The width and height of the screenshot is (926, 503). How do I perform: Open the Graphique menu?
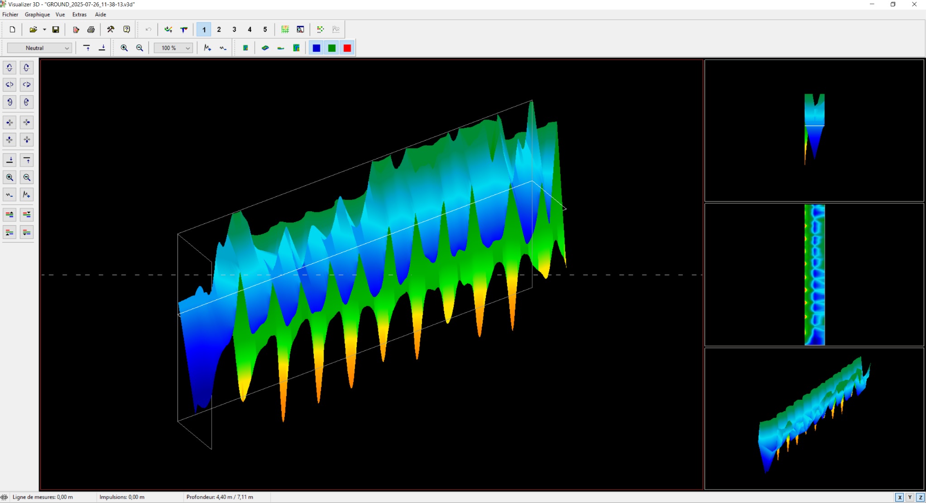(37, 15)
